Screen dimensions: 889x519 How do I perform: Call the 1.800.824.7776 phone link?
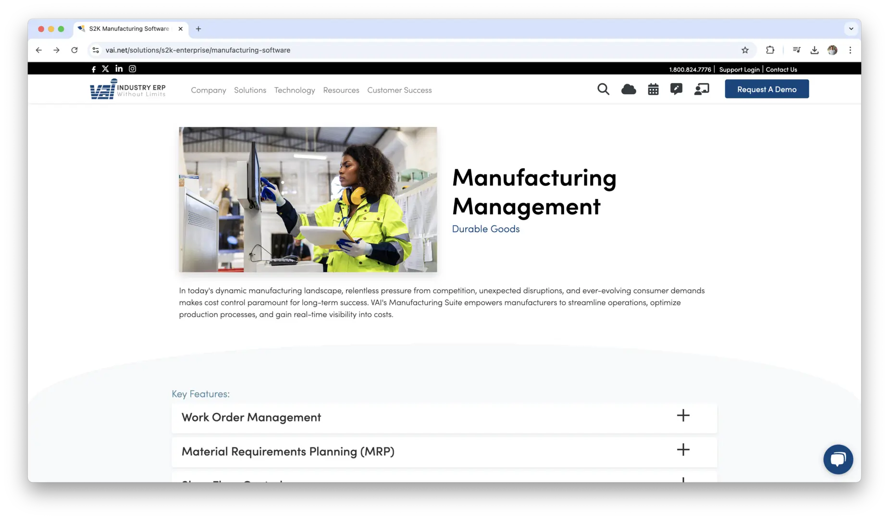690,70
